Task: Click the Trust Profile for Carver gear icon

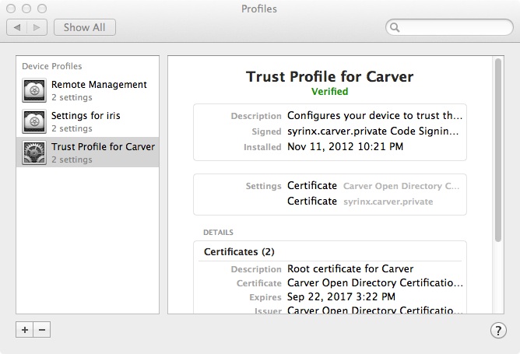Action: (34, 152)
